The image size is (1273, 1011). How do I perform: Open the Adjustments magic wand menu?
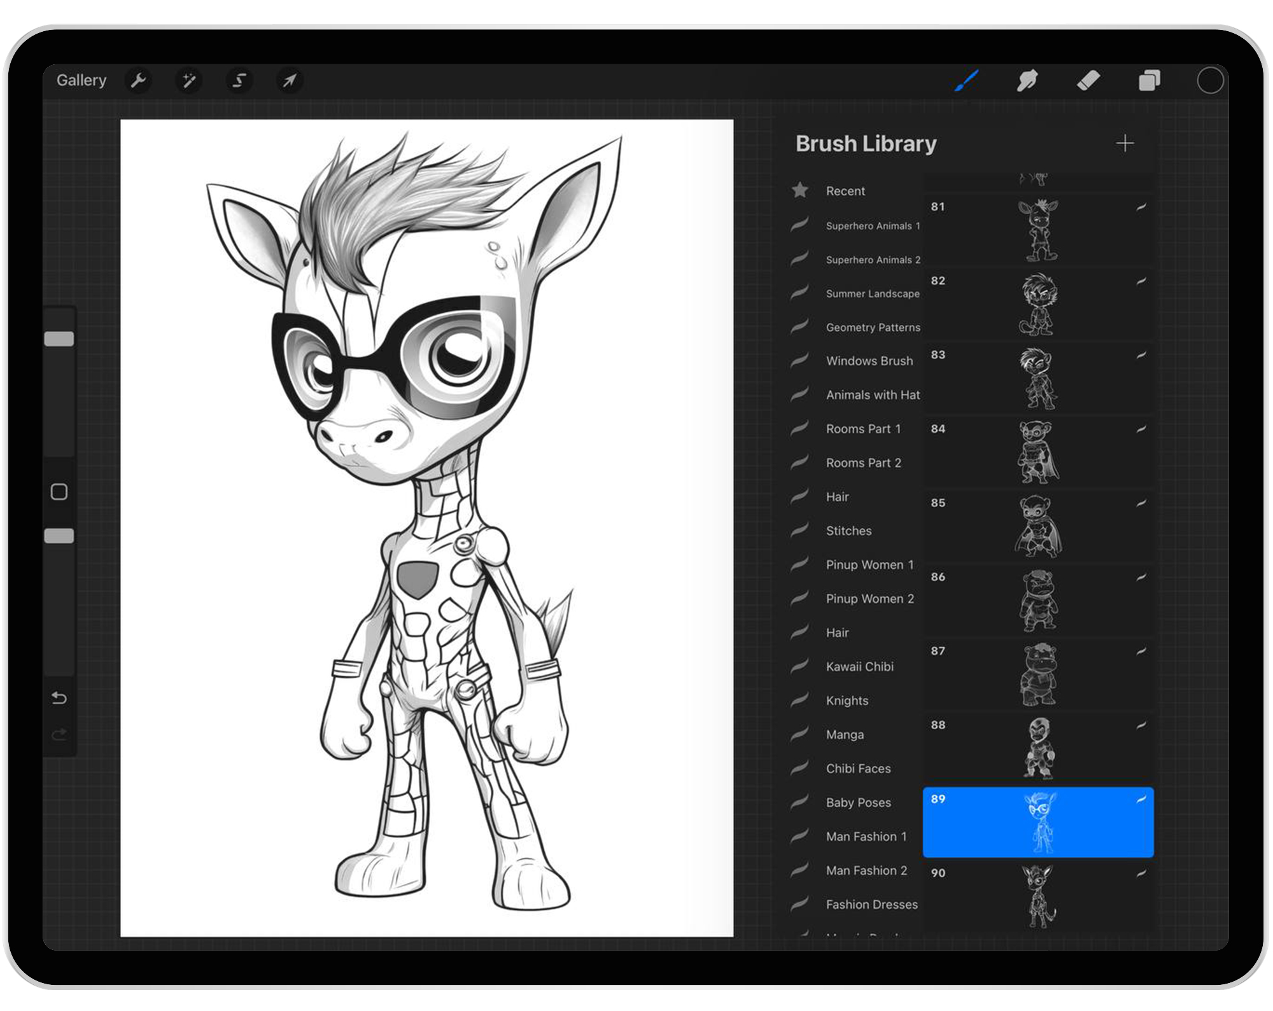click(188, 80)
